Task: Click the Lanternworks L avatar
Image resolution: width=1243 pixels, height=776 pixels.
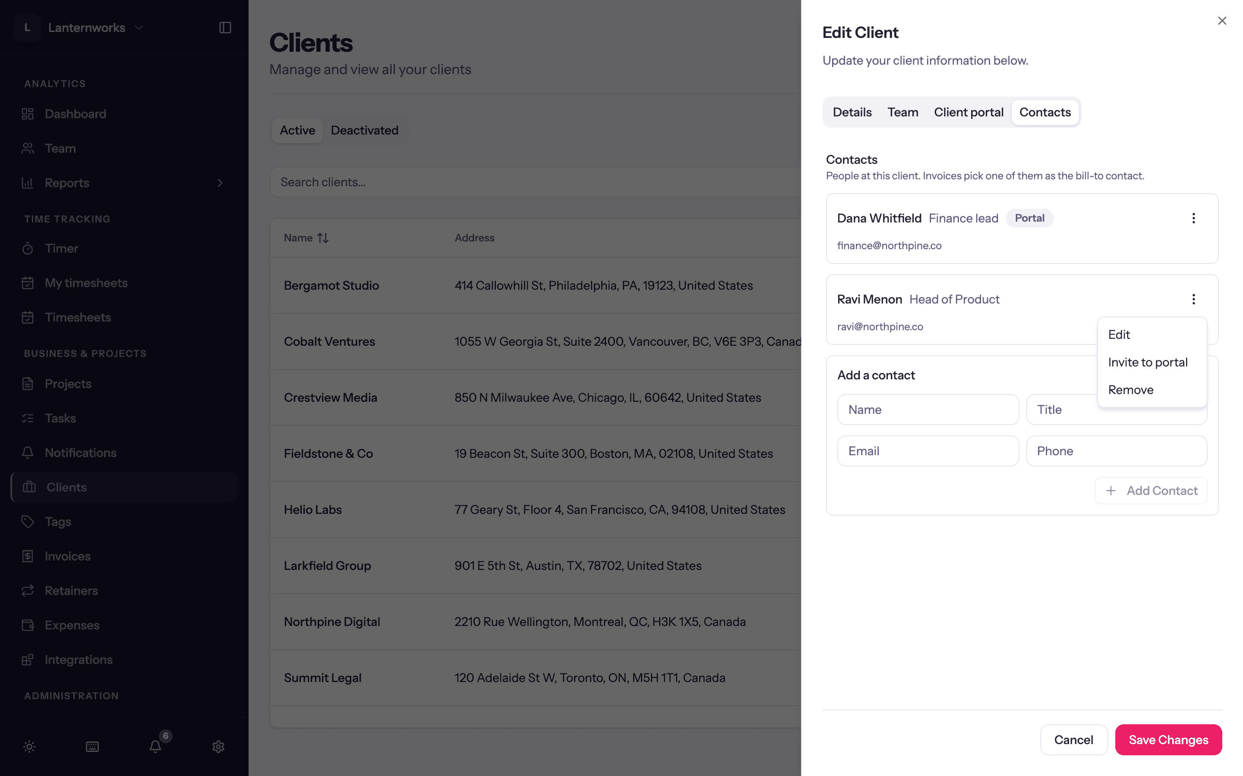Action: coord(28,28)
